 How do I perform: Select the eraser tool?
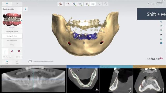click(12, 51)
